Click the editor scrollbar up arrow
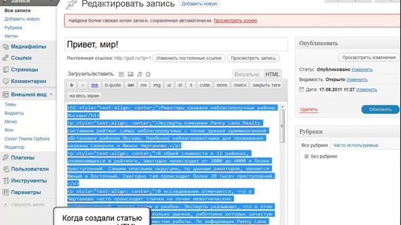Image resolution: width=401 pixels, height=225 pixels. pos(283,107)
